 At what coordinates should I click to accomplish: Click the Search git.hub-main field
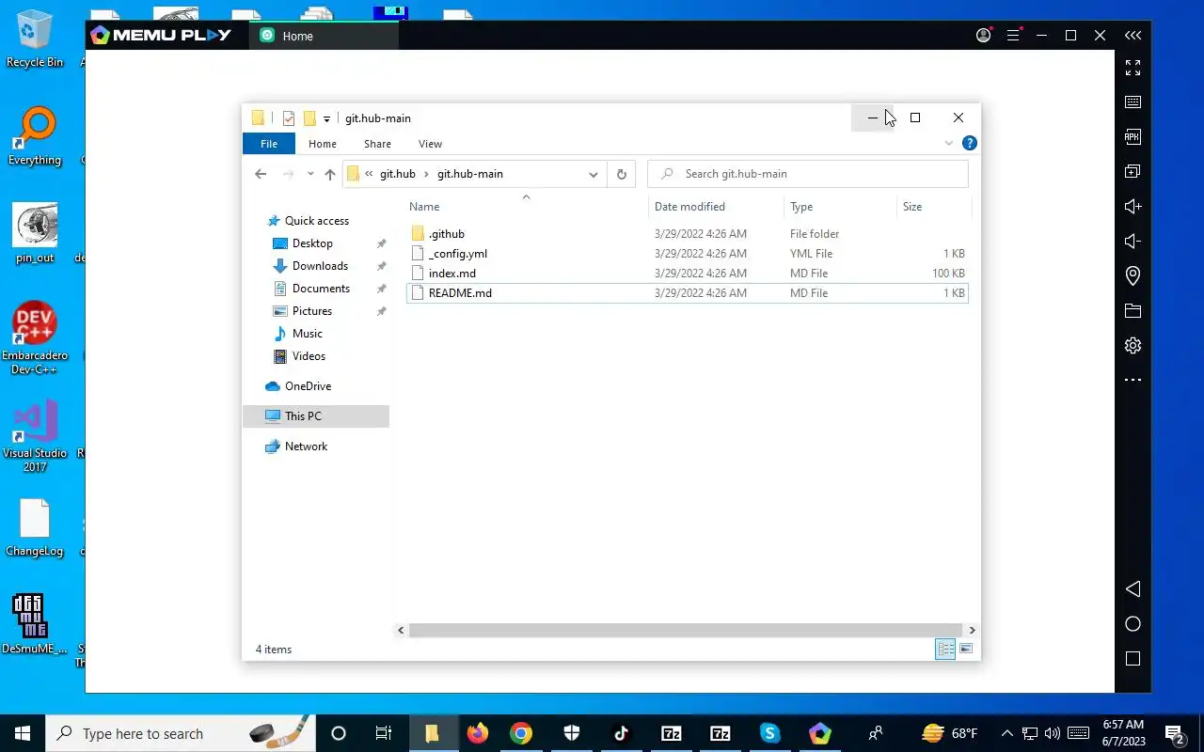tap(808, 174)
